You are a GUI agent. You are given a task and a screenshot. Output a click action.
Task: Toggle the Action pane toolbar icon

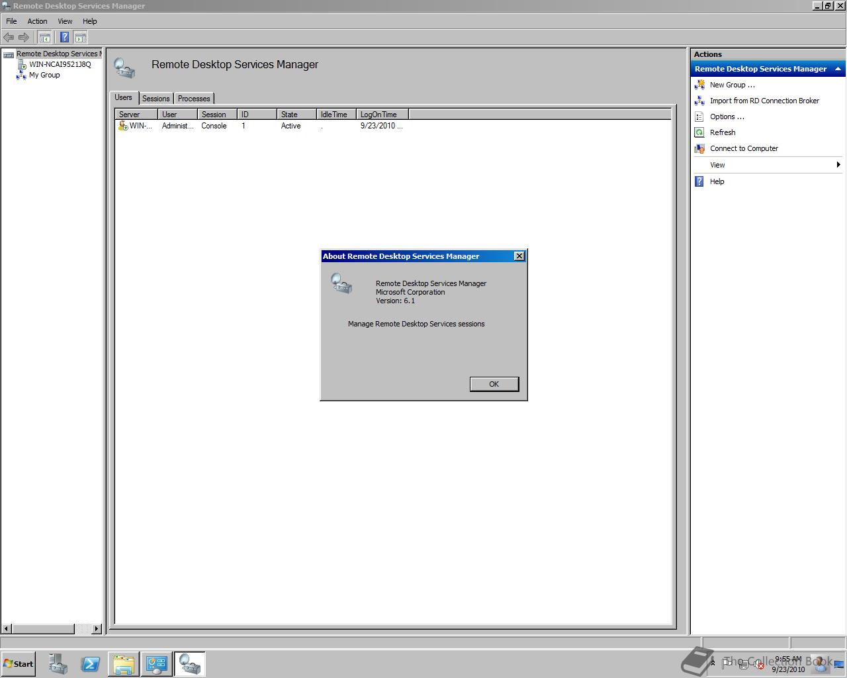point(80,37)
